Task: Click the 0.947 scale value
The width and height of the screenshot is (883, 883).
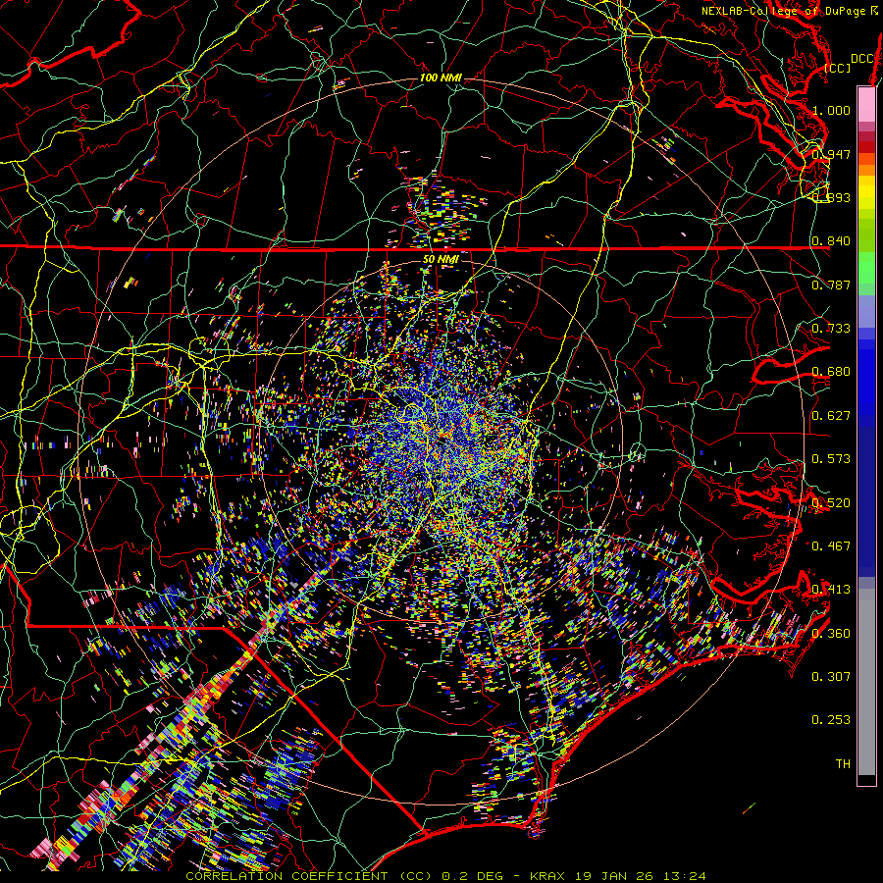Action: tap(831, 154)
